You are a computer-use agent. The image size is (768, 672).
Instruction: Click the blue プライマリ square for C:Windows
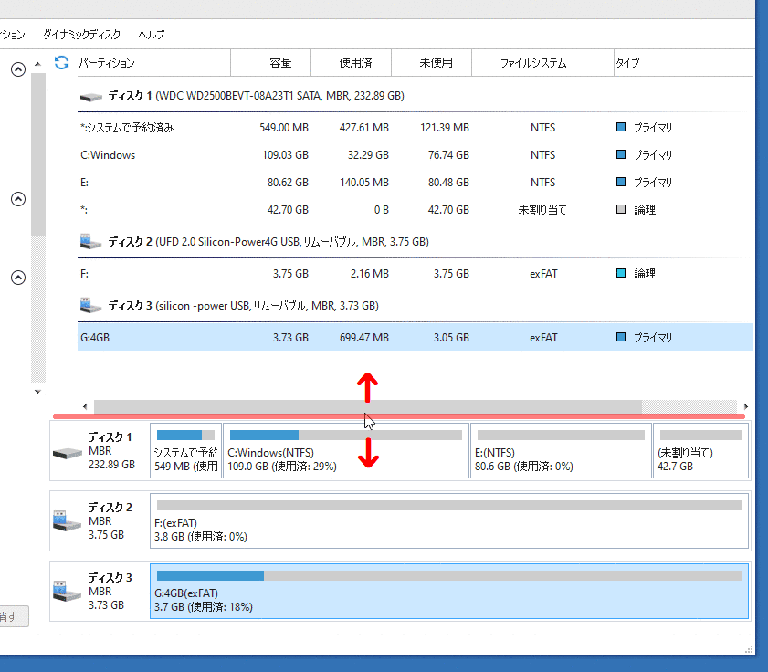tap(621, 155)
